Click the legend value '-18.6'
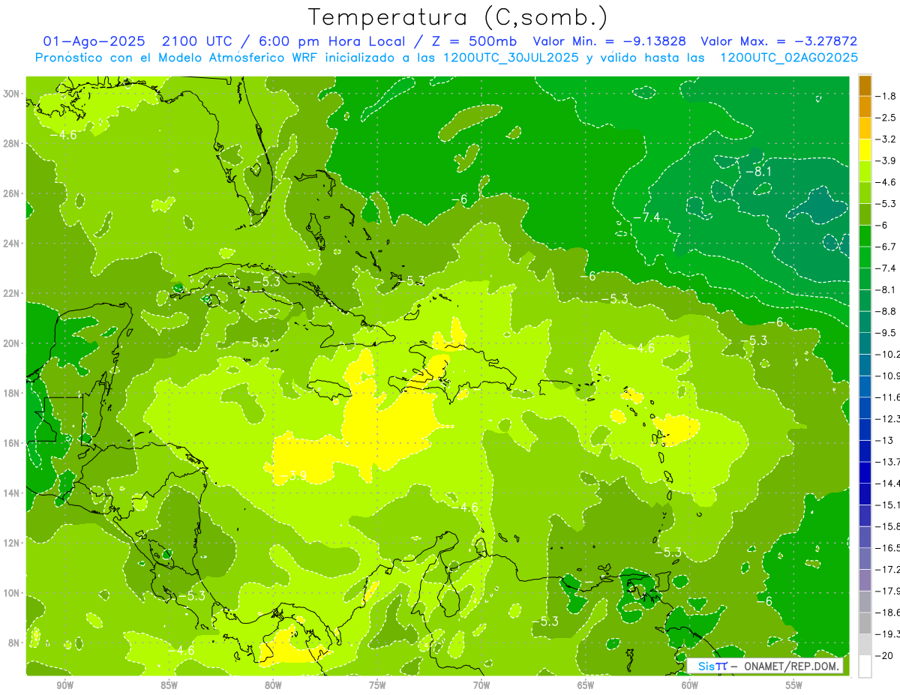The width and height of the screenshot is (900, 695). [887, 613]
